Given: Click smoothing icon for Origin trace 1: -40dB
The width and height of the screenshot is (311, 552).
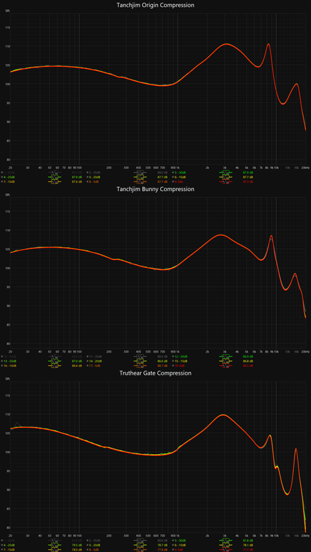Looking at the screenshot, I should [x=54, y=172].
